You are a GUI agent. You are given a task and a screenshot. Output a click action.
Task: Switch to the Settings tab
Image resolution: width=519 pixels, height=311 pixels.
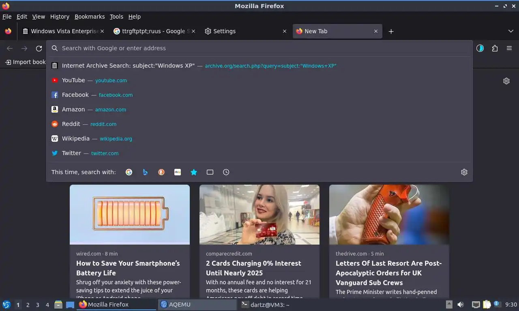(x=246, y=31)
